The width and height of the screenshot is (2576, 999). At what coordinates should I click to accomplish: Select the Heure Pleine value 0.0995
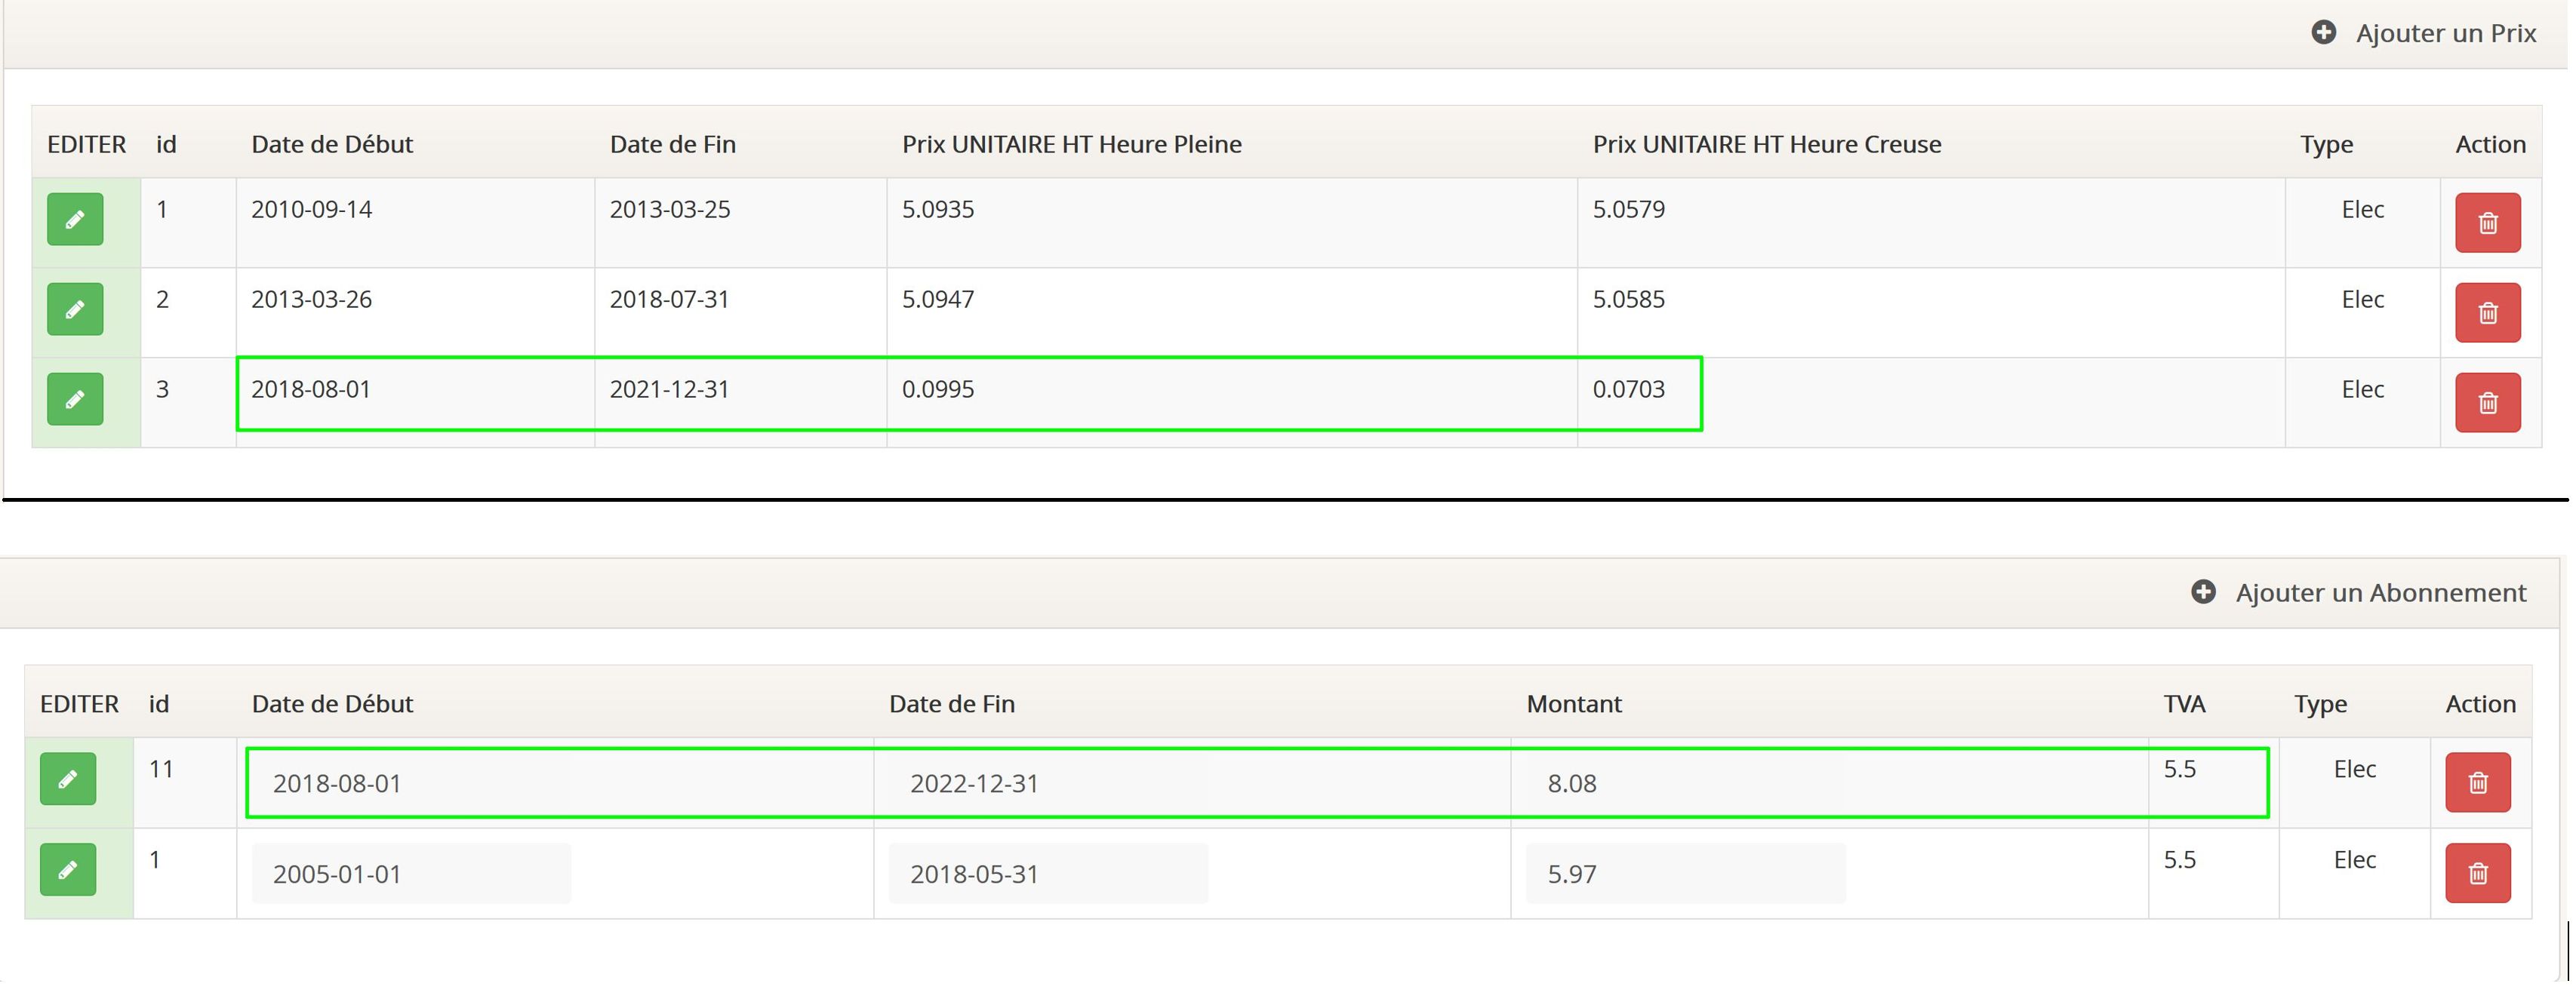(938, 389)
